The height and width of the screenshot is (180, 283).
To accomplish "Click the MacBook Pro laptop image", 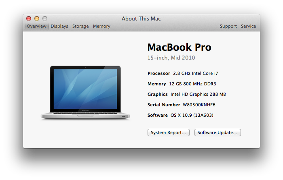I will (x=85, y=93).
